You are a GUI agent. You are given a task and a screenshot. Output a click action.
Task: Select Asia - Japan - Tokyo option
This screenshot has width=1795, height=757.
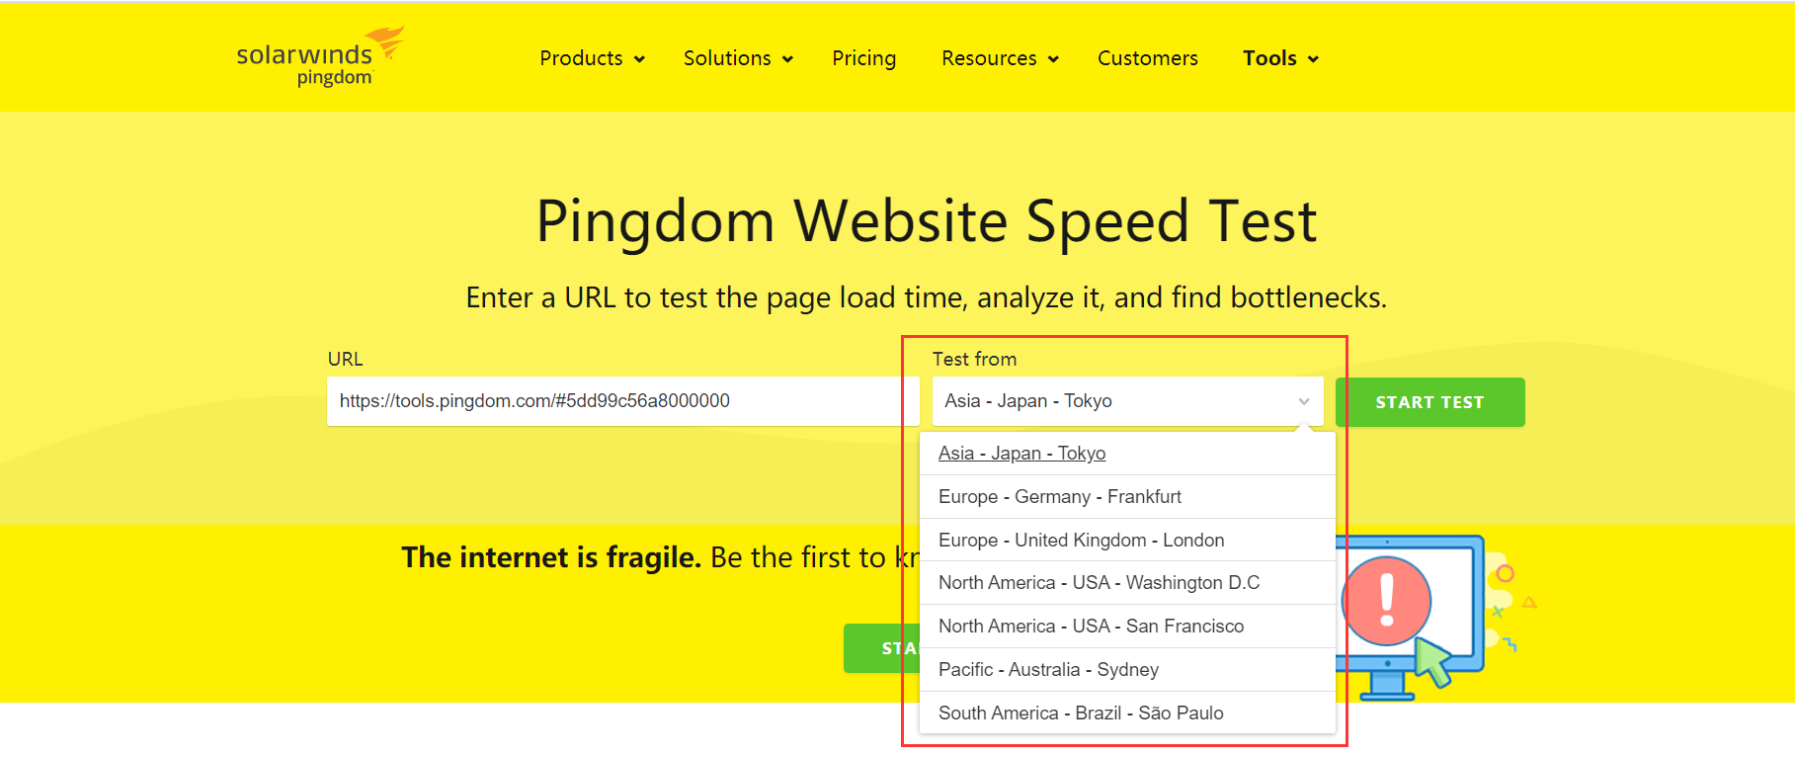click(1127, 454)
